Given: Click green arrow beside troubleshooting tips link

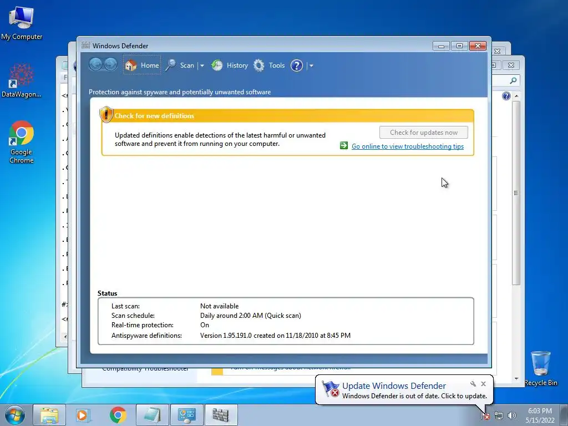Looking at the screenshot, I should click(x=344, y=146).
